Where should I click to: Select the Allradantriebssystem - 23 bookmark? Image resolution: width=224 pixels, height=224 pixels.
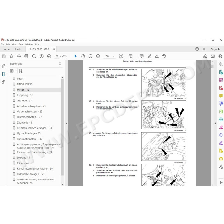(x=31, y=106)
